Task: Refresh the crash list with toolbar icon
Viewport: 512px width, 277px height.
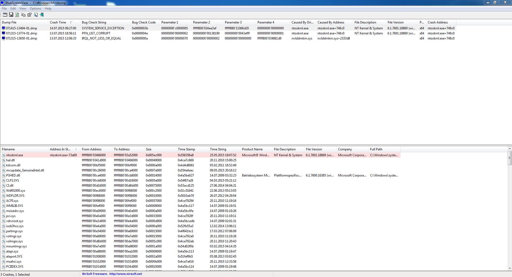Action: (17, 15)
